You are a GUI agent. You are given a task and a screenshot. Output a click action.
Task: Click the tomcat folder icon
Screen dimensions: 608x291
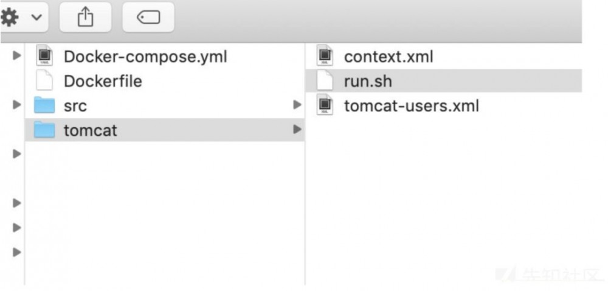tap(44, 130)
